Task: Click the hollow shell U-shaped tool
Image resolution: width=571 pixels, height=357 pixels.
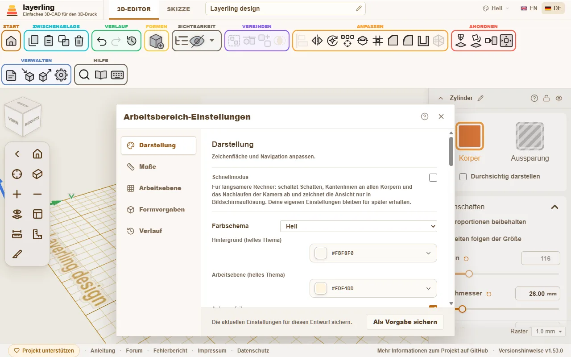Action: (x=423, y=41)
